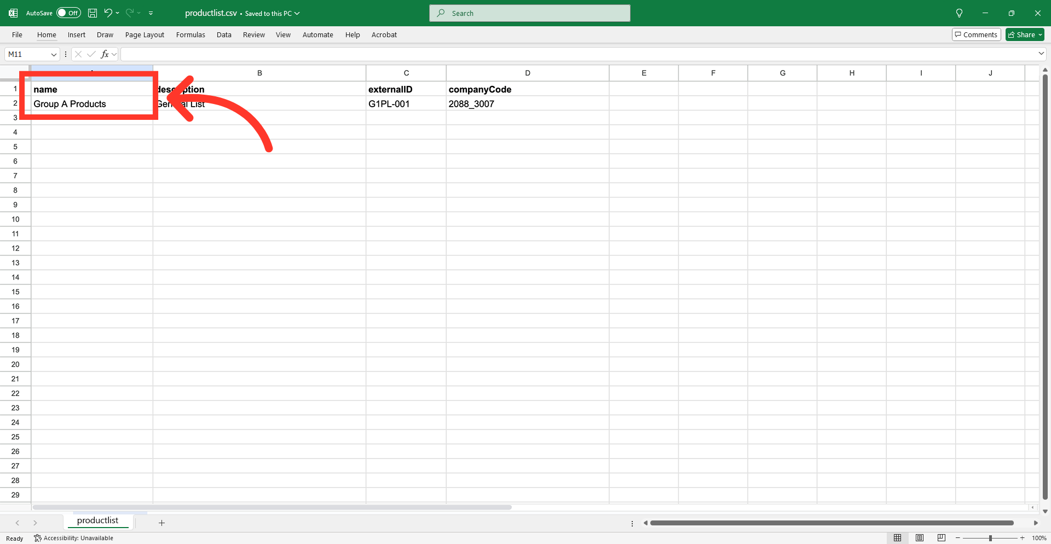Select cell with externalID G1PL-001
This screenshot has width=1051, height=544.
pyautogui.click(x=406, y=104)
